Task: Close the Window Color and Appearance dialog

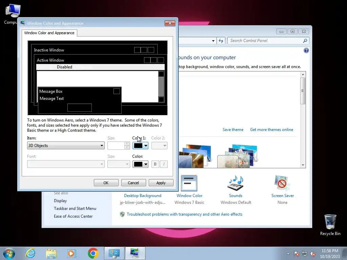Action: pyautogui.click(x=170, y=23)
